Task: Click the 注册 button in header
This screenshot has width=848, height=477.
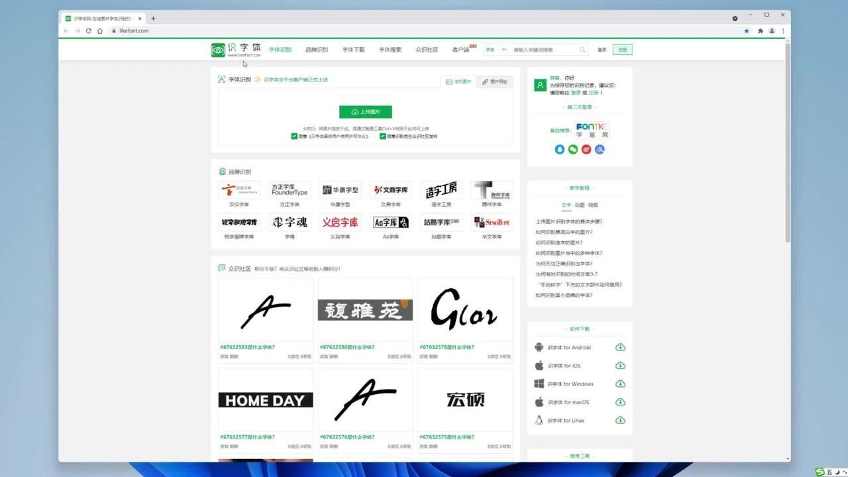Action: [623, 50]
